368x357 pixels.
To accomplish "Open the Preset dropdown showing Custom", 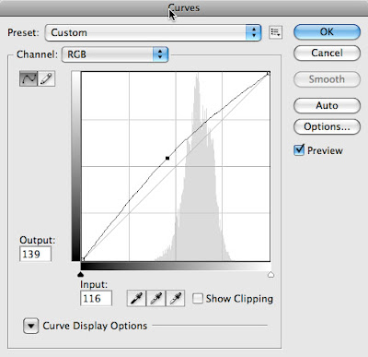I will point(153,32).
